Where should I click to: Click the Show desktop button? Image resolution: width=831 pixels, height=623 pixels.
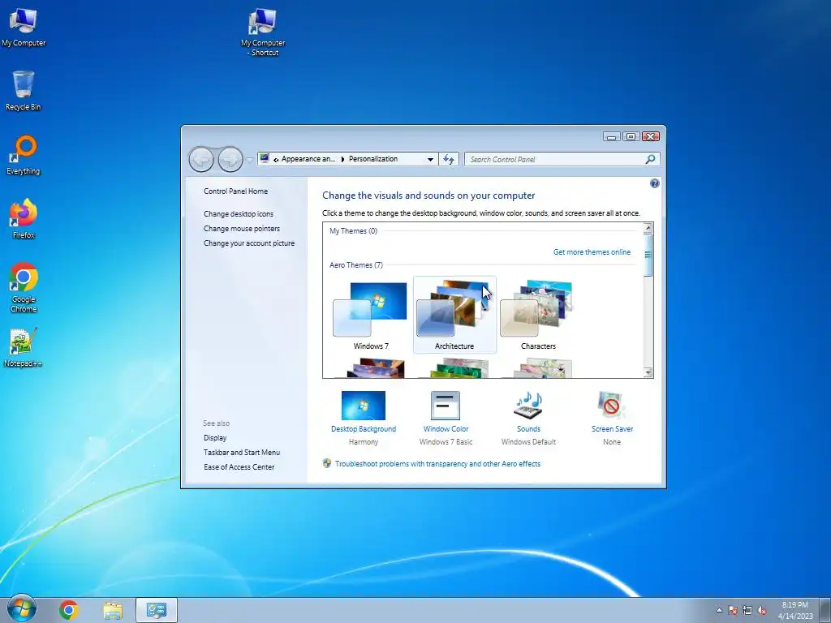click(x=825, y=610)
